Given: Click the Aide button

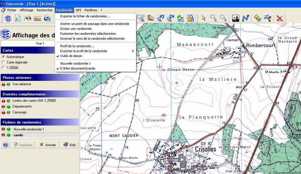Looking at the screenshot, I should [70, 145].
